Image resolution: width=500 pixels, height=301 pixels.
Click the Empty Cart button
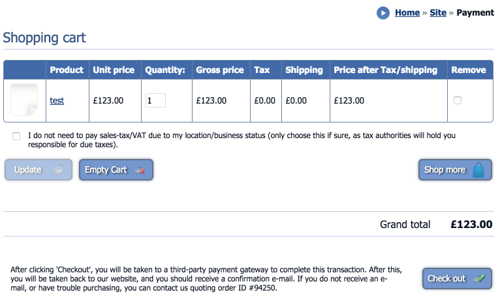116,170
